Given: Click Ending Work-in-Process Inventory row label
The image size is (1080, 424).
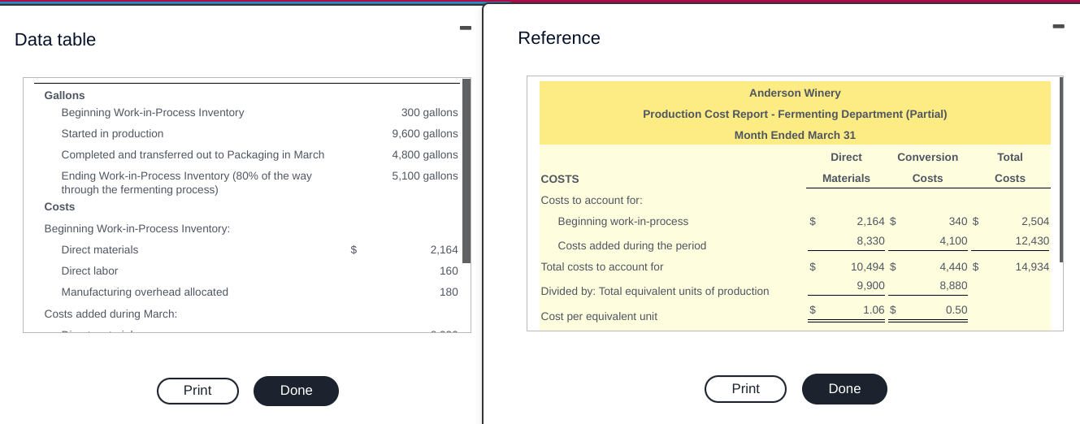Looking at the screenshot, I should point(186,183).
